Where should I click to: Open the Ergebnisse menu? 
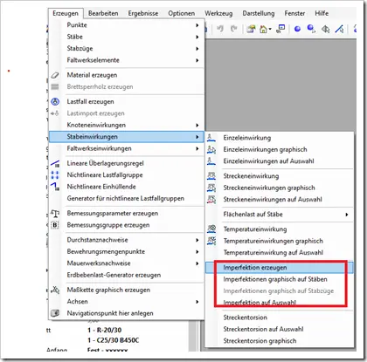(143, 13)
